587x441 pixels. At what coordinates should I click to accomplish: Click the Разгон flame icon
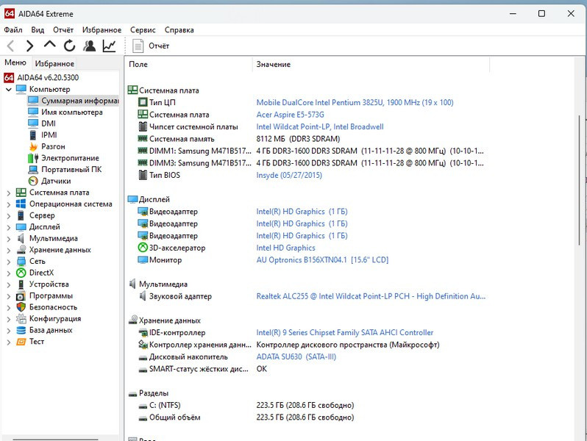point(33,146)
